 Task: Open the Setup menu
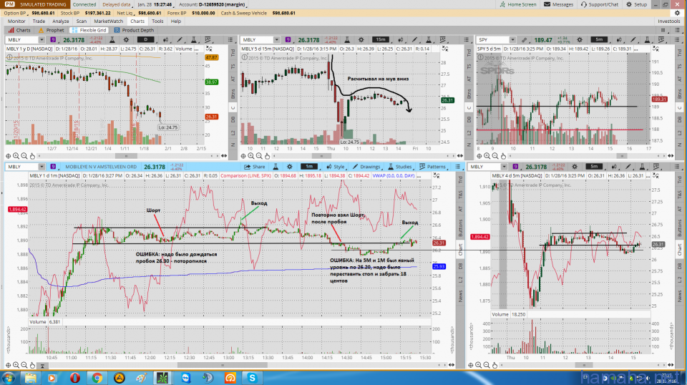coord(637,4)
